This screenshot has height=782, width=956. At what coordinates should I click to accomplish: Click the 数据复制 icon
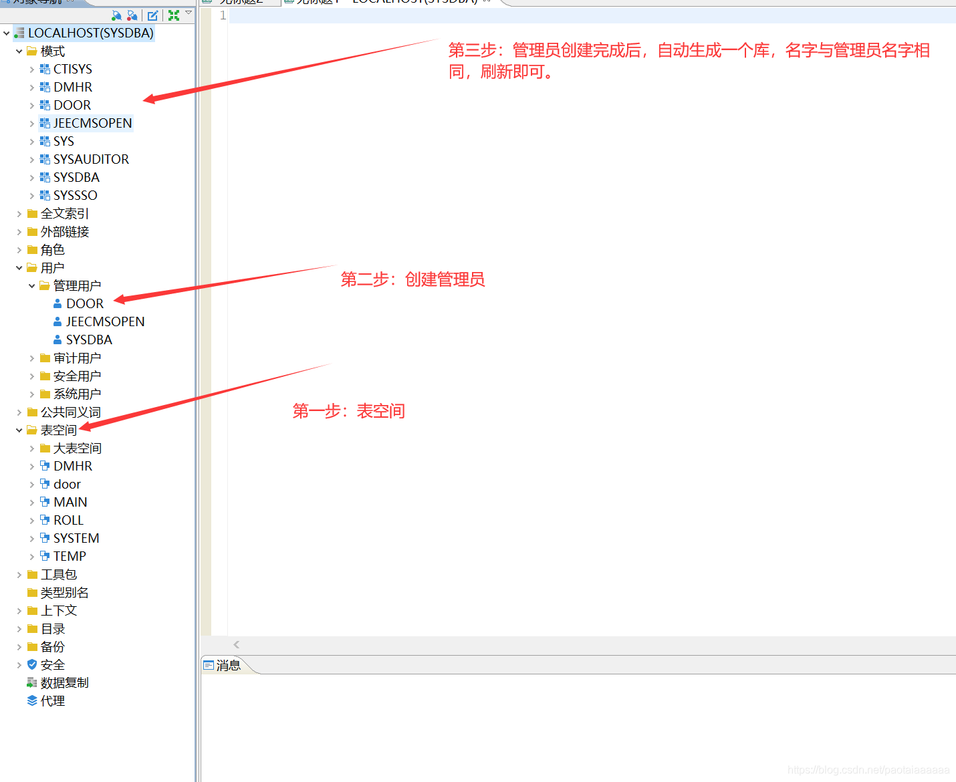tap(32, 682)
